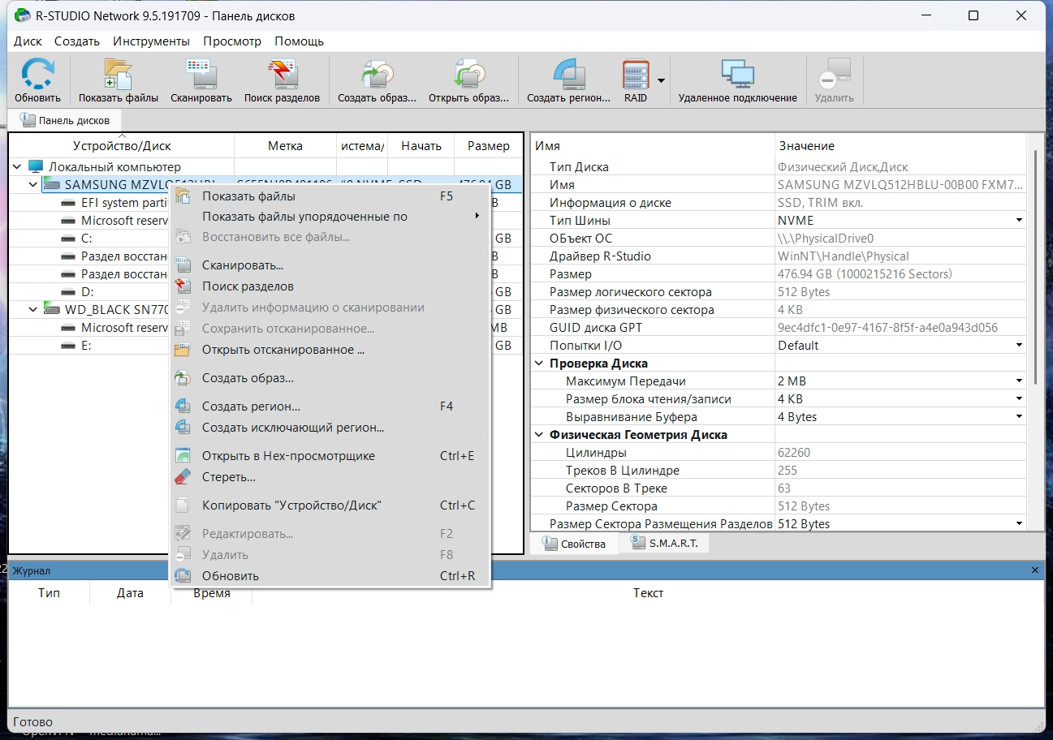Open the RAID dropdown arrow
This screenshot has height=740, width=1053.
pos(661,80)
